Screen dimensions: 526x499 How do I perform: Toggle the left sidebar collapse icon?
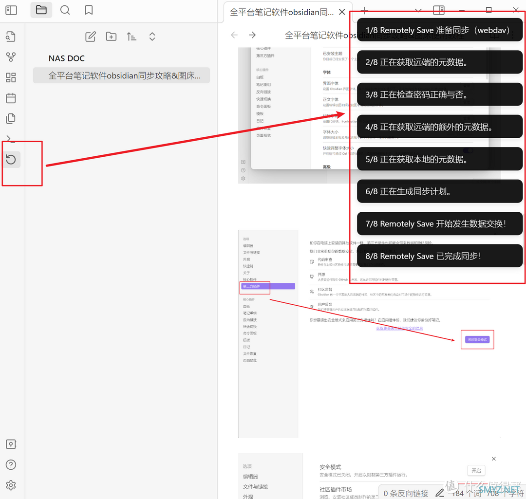point(11,10)
